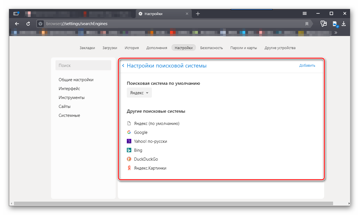Image resolution: width=359 pixels, height=215 pixels.
Task: Return using chevron beside Настройки поисковой системы
Action: click(x=123, y=66)
